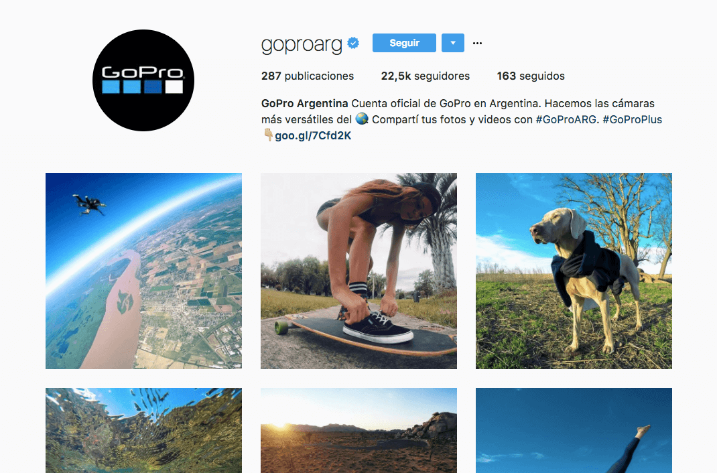
Task: Open the three-dots more options menu
Action: click(477, 43)
